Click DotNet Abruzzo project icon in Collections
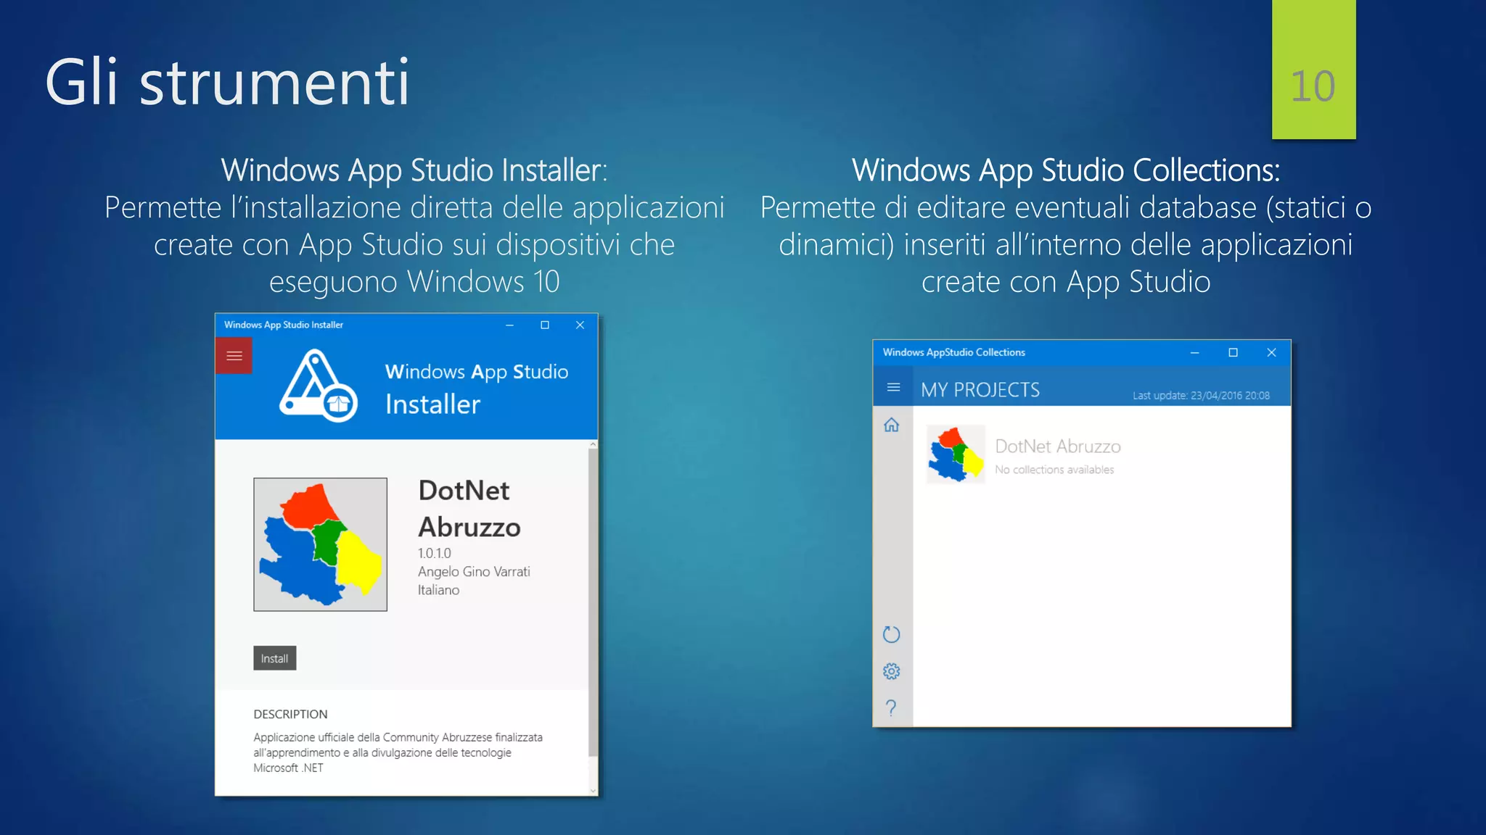The height and width of the screenshot is (835, 1486). [x=956, y=454]
